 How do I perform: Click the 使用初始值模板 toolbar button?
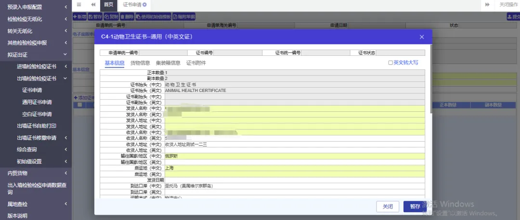point(153,16)
